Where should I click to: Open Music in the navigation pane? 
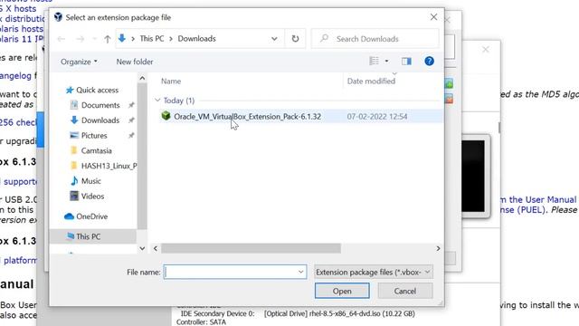pos(90,181)
